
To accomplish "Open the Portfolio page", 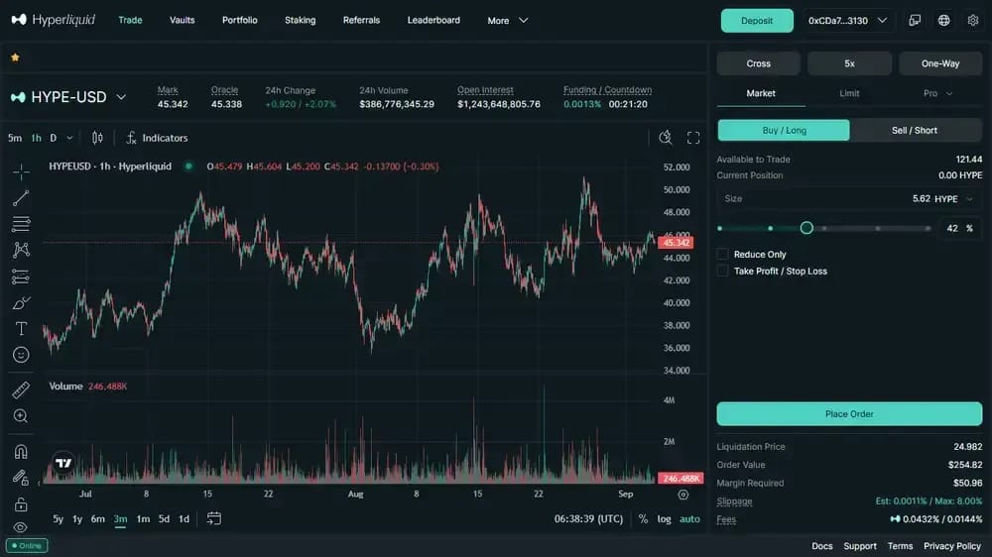I will tap(240, 20).
